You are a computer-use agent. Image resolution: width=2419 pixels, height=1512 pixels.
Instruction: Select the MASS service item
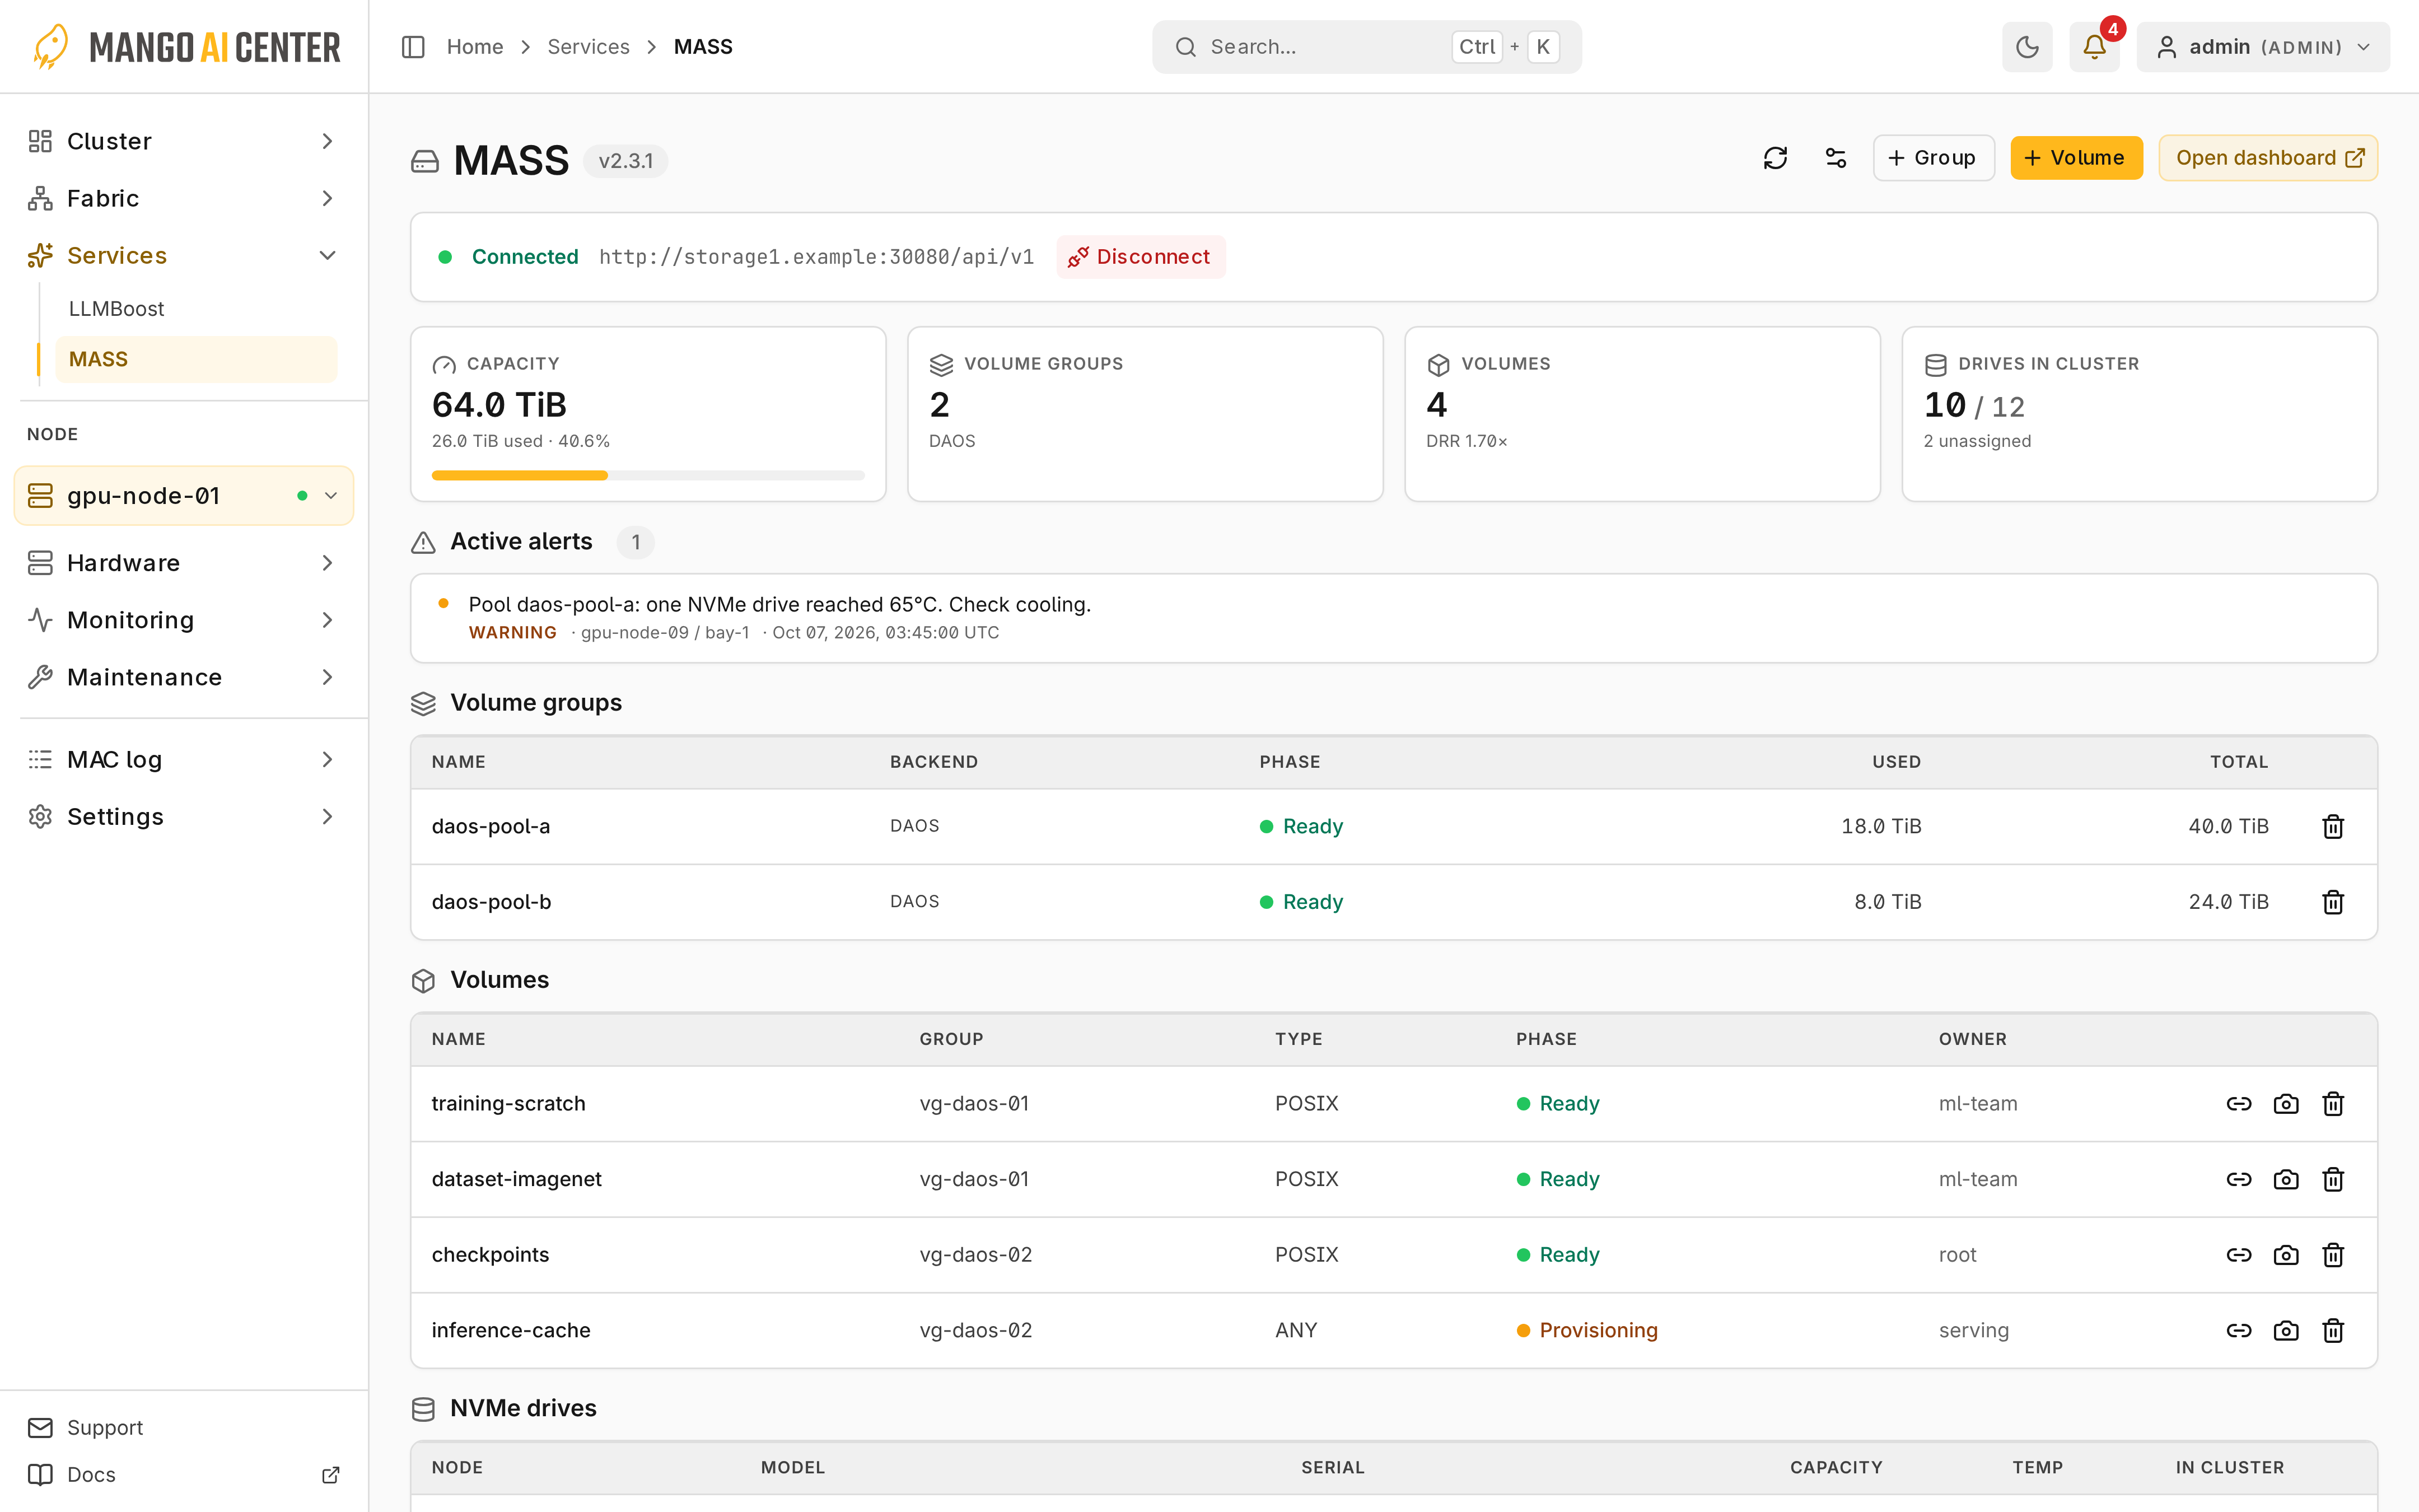(196, 359)
